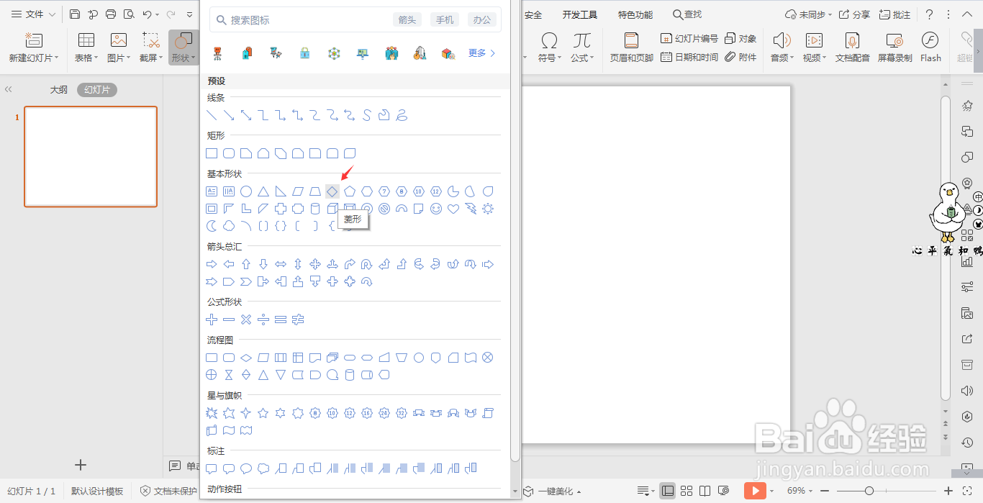Click the 一键美化 beautify button

[x=552, y=491]
